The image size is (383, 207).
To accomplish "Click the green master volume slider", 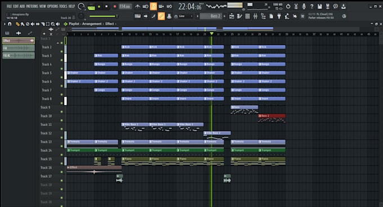I will (103, 16).
